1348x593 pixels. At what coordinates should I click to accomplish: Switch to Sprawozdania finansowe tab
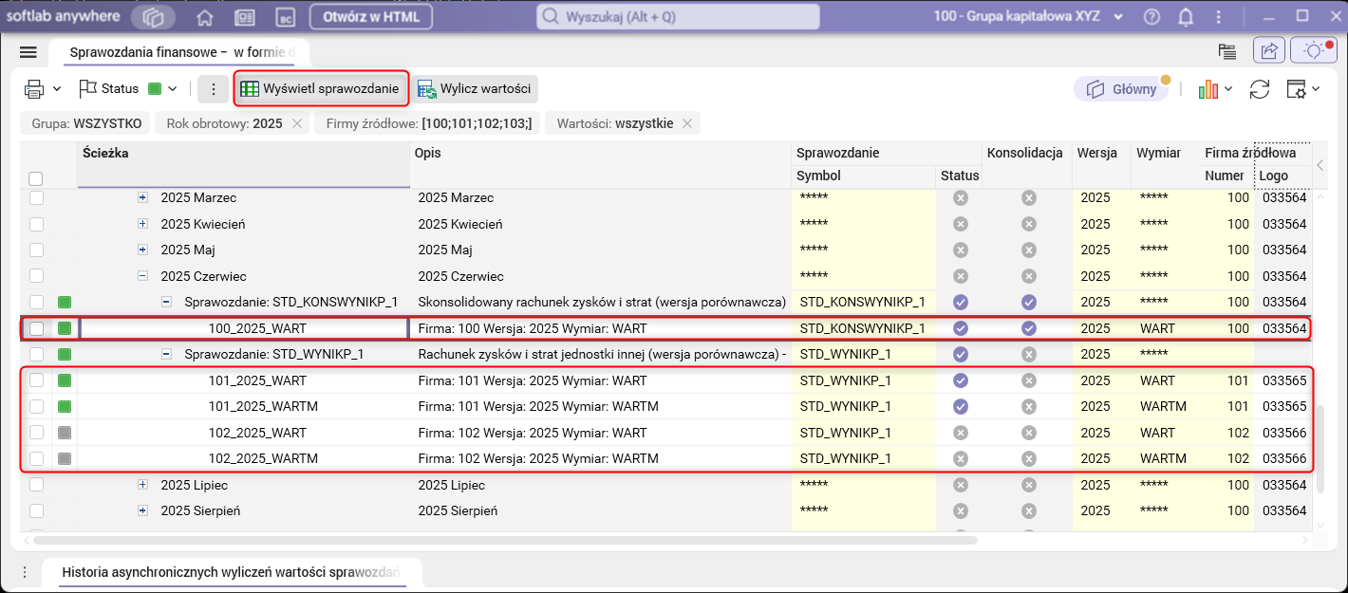tap(181, 52)
